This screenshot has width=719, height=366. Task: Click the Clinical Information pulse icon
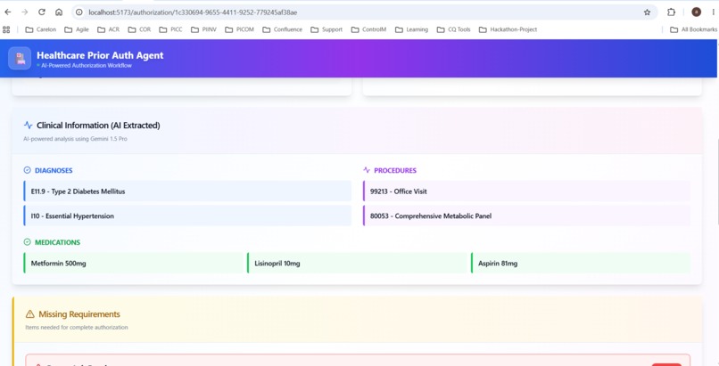(28, 125)
